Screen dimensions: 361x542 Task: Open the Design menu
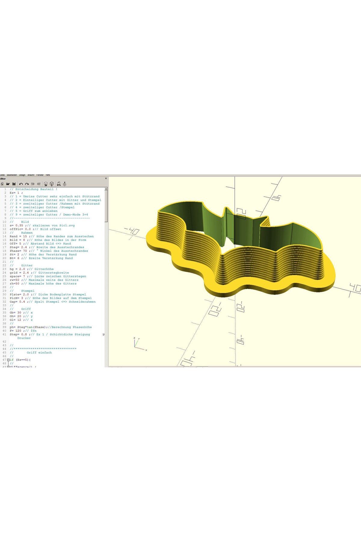[x=22, y=175]
